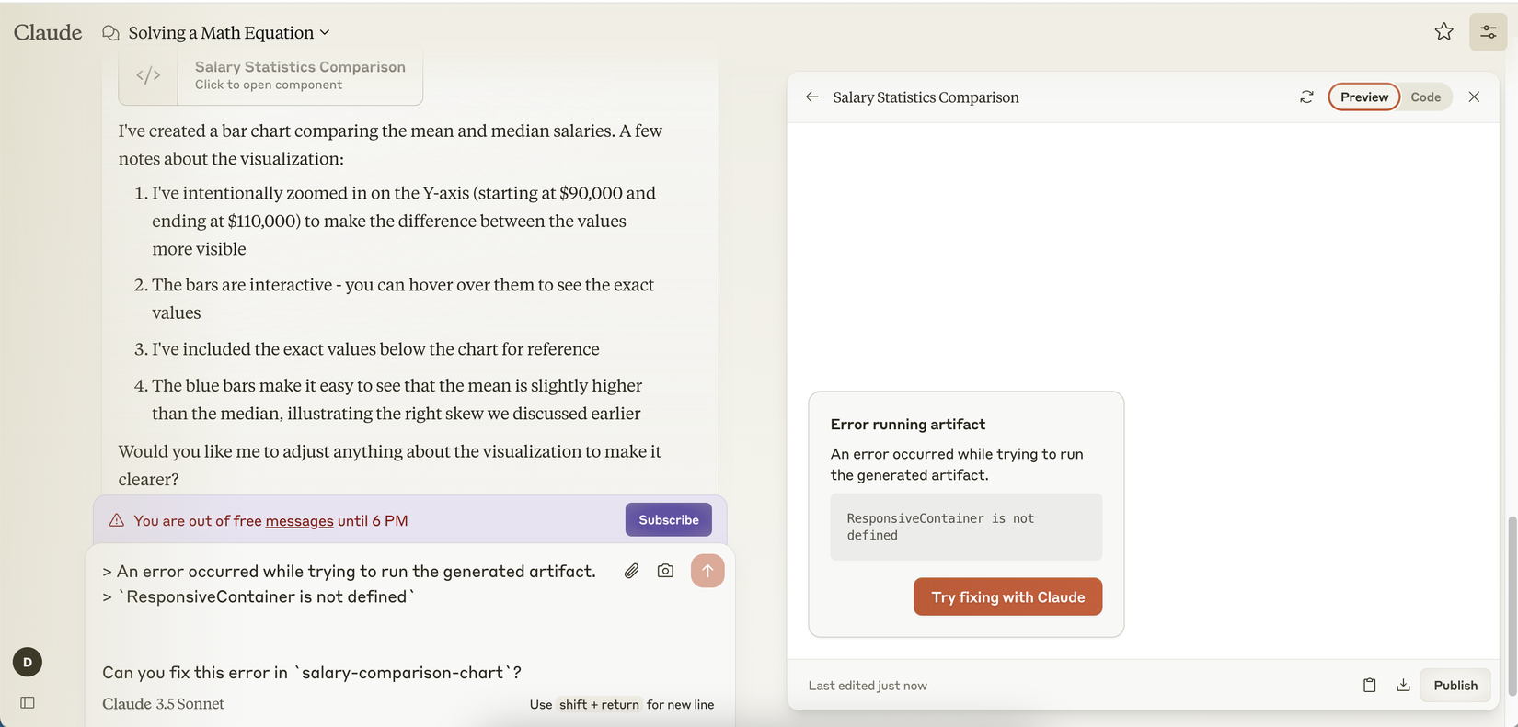This screenshot has width=1518, height=727.
Task: Click the Subscribe button
Action: [668, 520]
